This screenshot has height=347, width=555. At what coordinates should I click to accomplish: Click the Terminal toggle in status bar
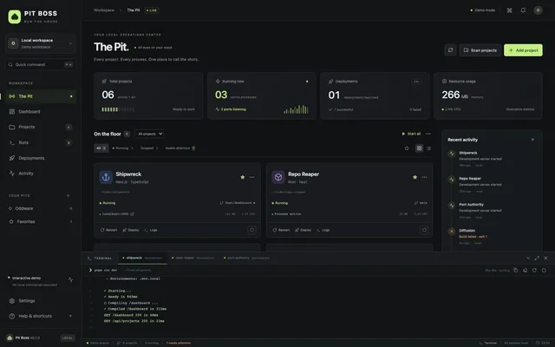tap(488, 343)
